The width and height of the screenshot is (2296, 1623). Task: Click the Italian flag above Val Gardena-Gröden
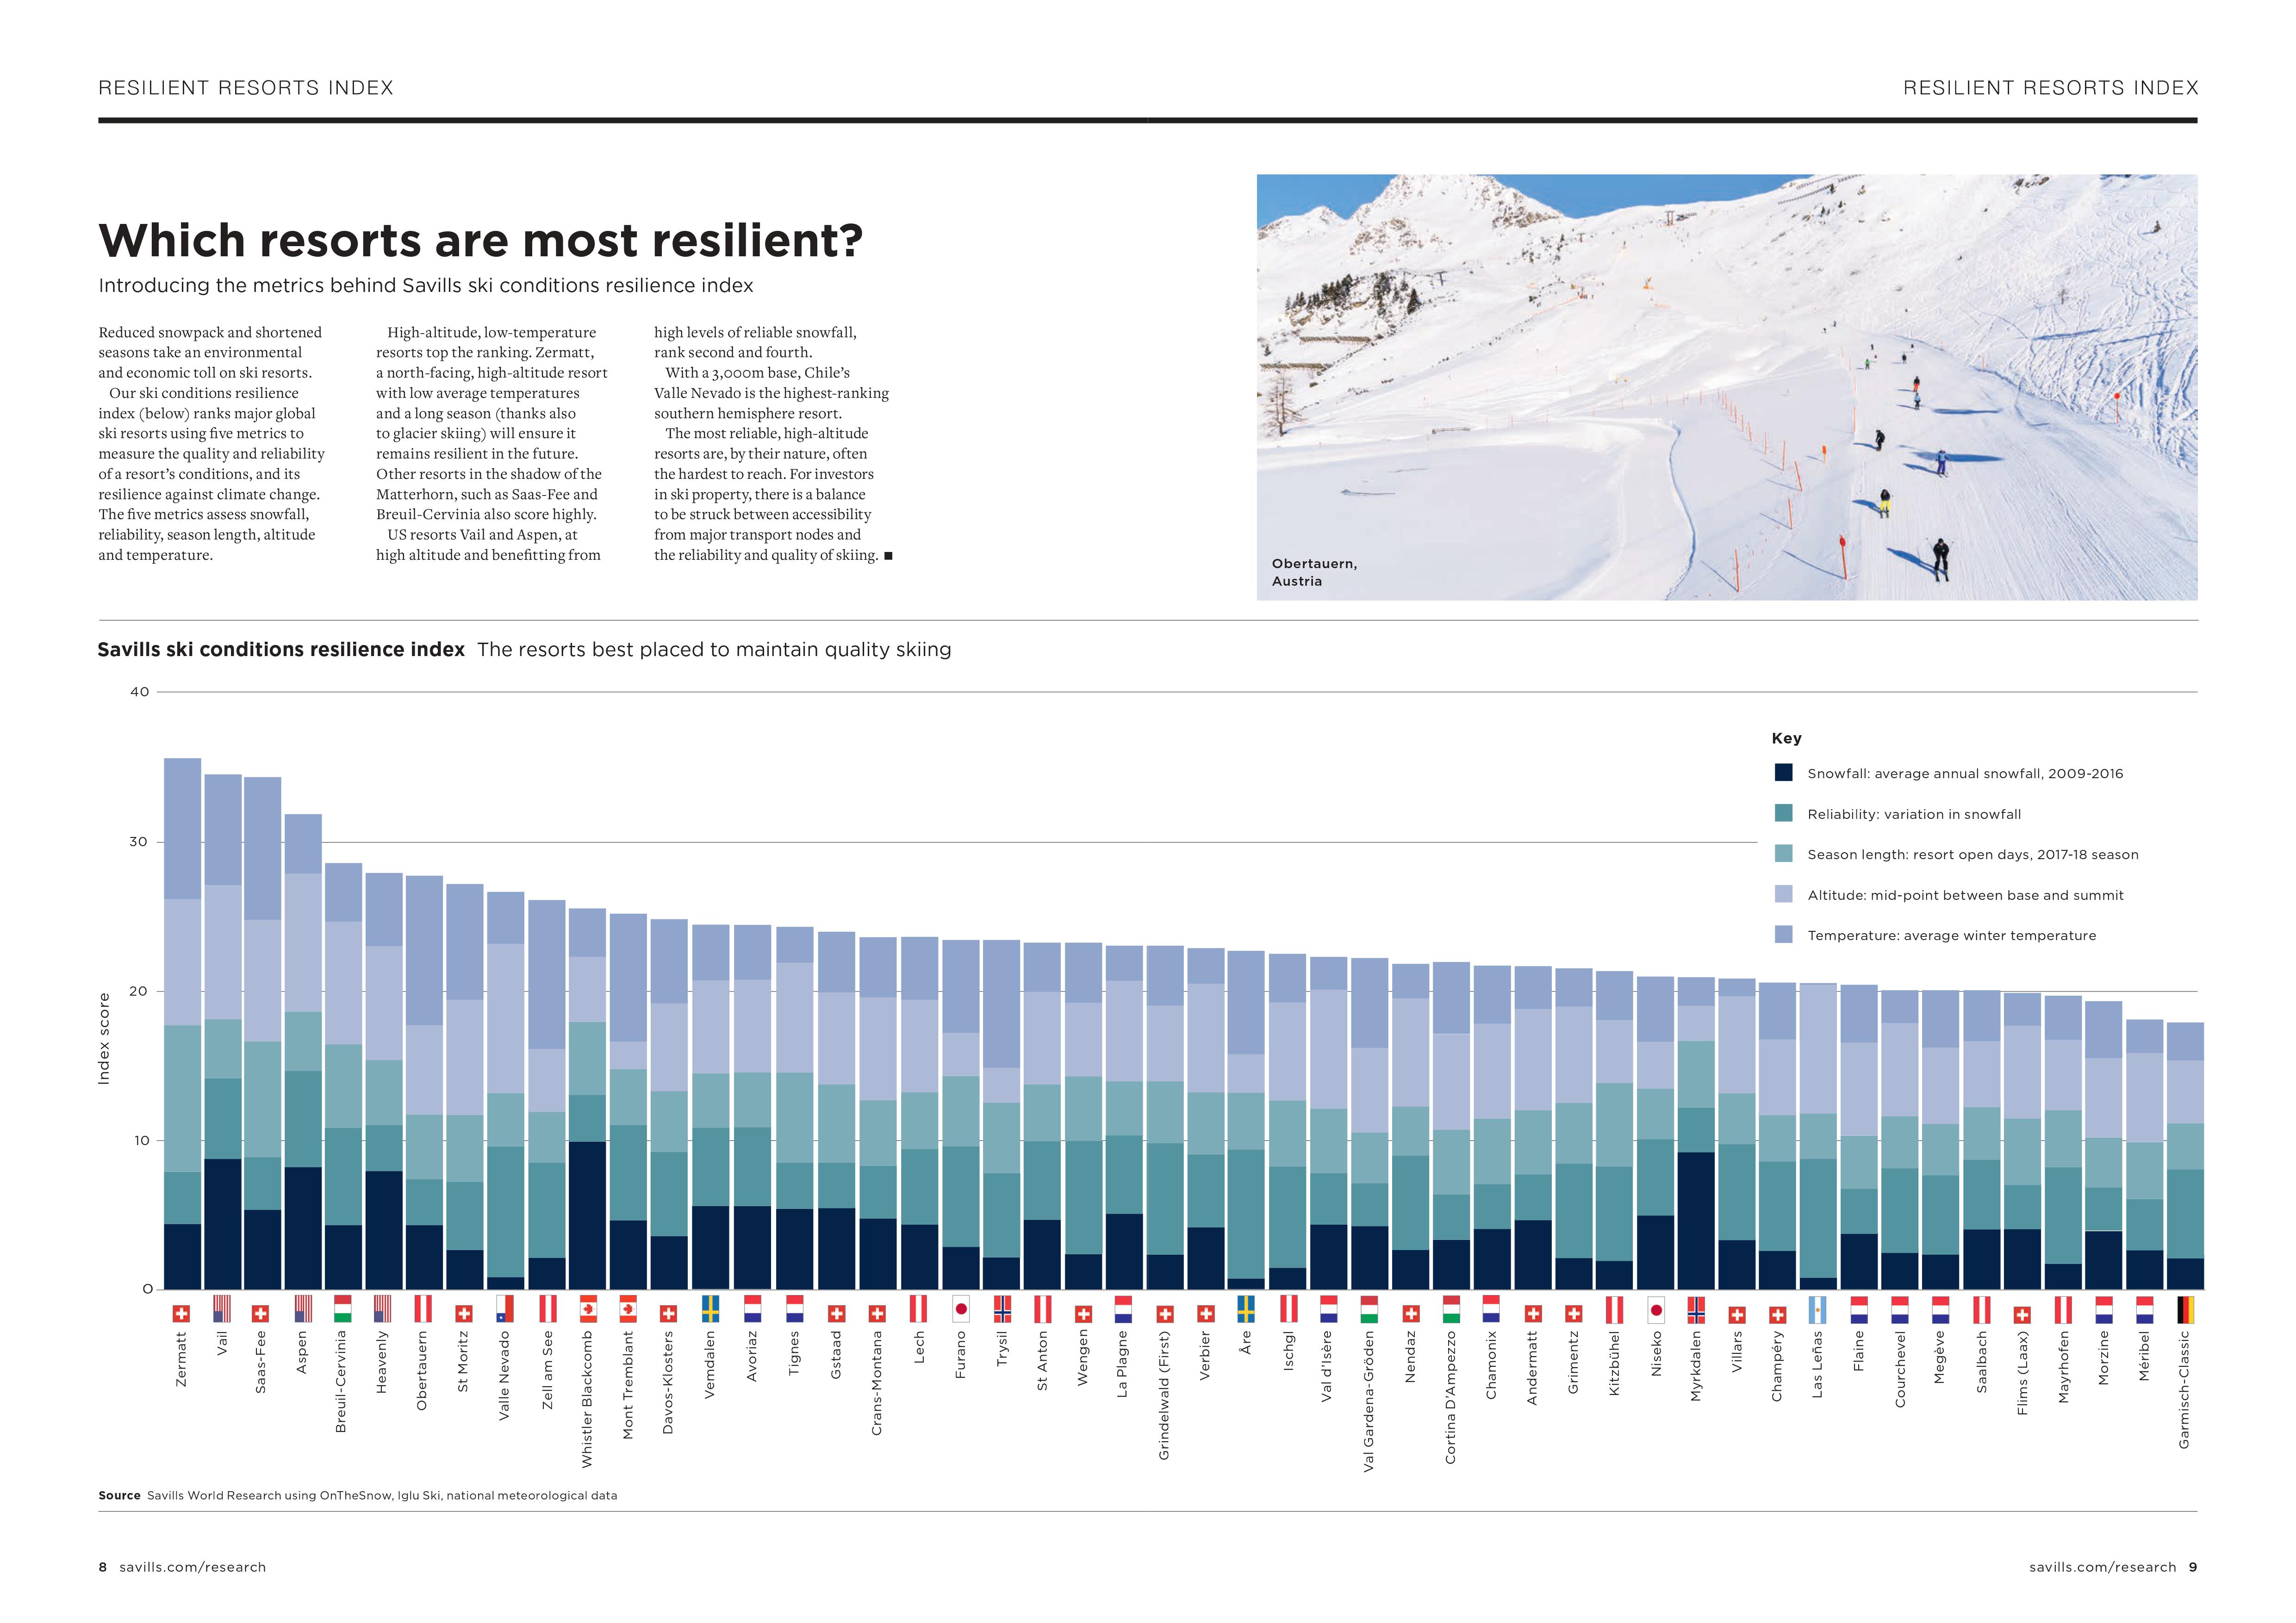1370,1309
